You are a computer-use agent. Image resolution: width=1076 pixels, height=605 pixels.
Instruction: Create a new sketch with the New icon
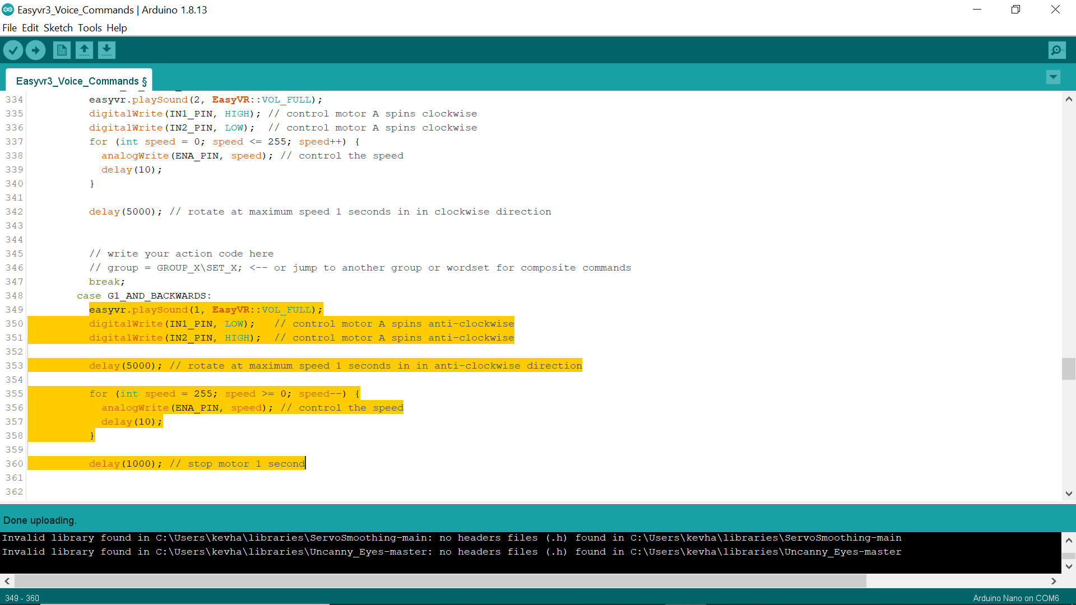pos(62,50)
